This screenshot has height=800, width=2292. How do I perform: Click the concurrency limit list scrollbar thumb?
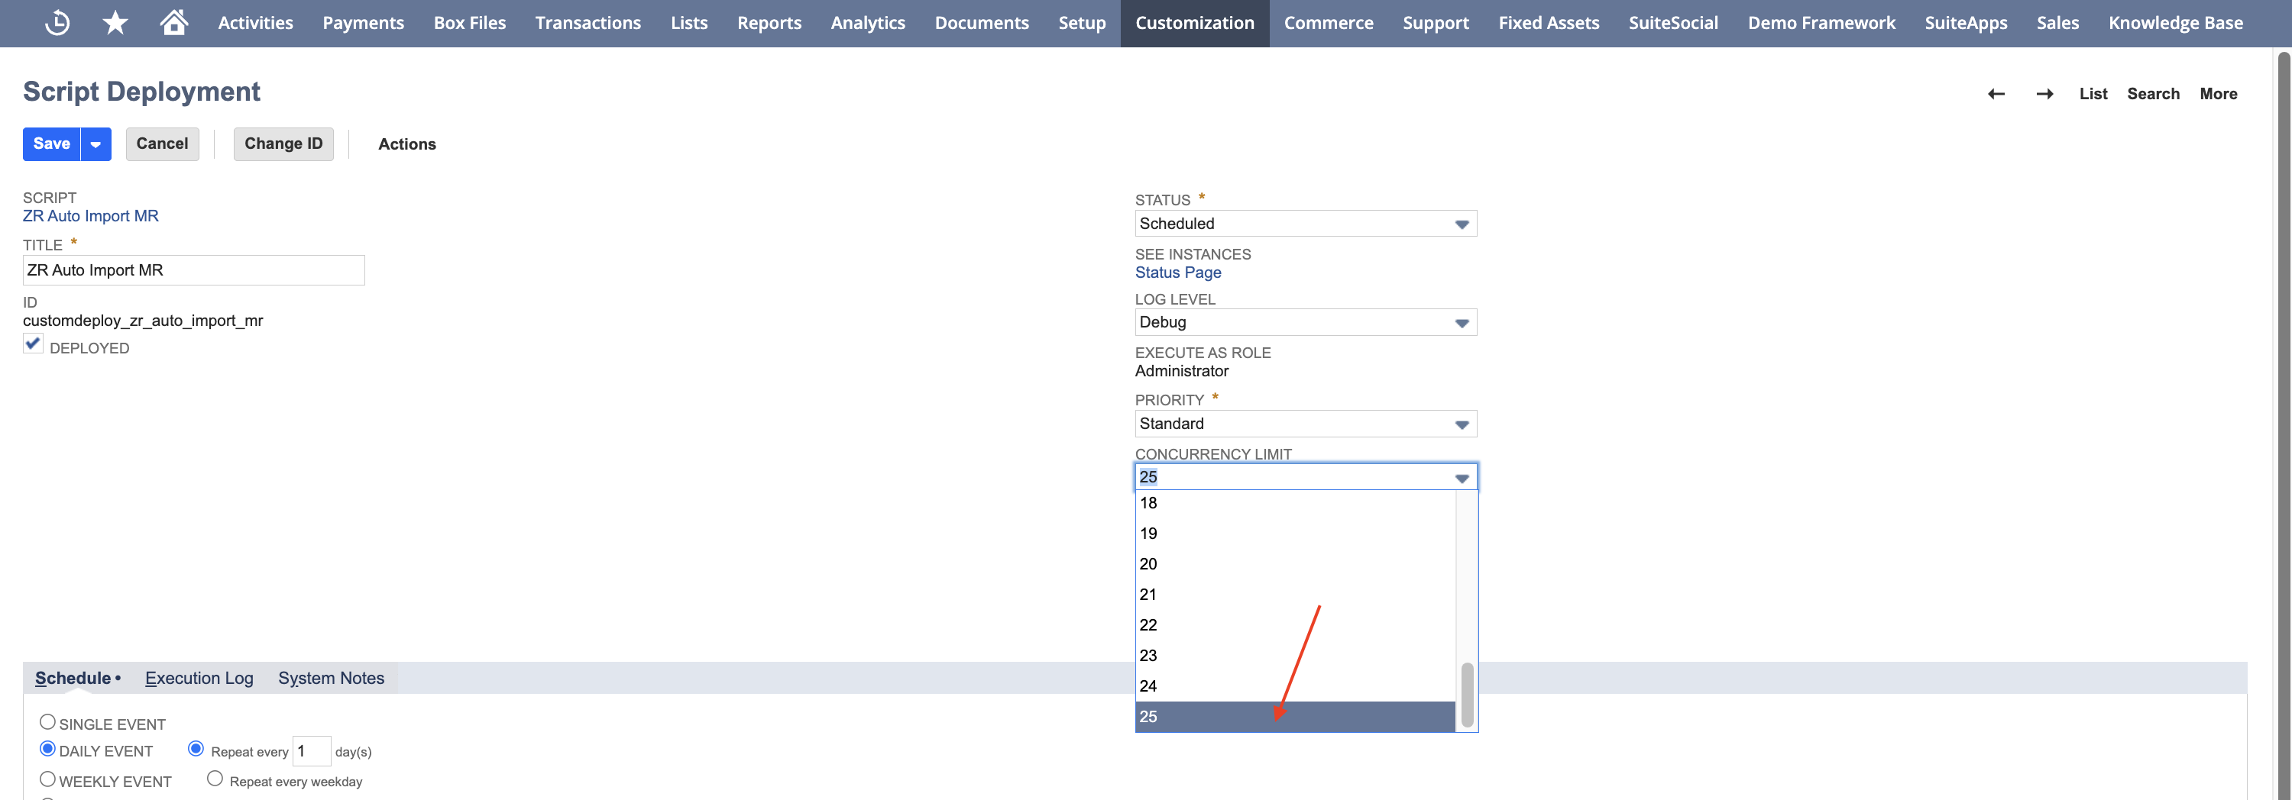pyautogui.click(x=1466, y=694)
